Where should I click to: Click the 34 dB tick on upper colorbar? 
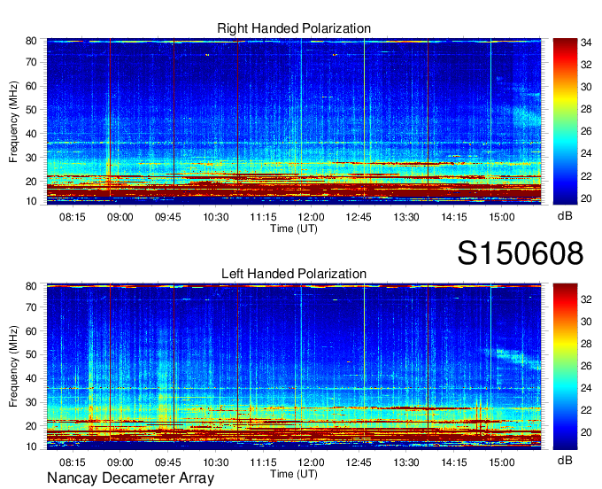click(586, 43)
